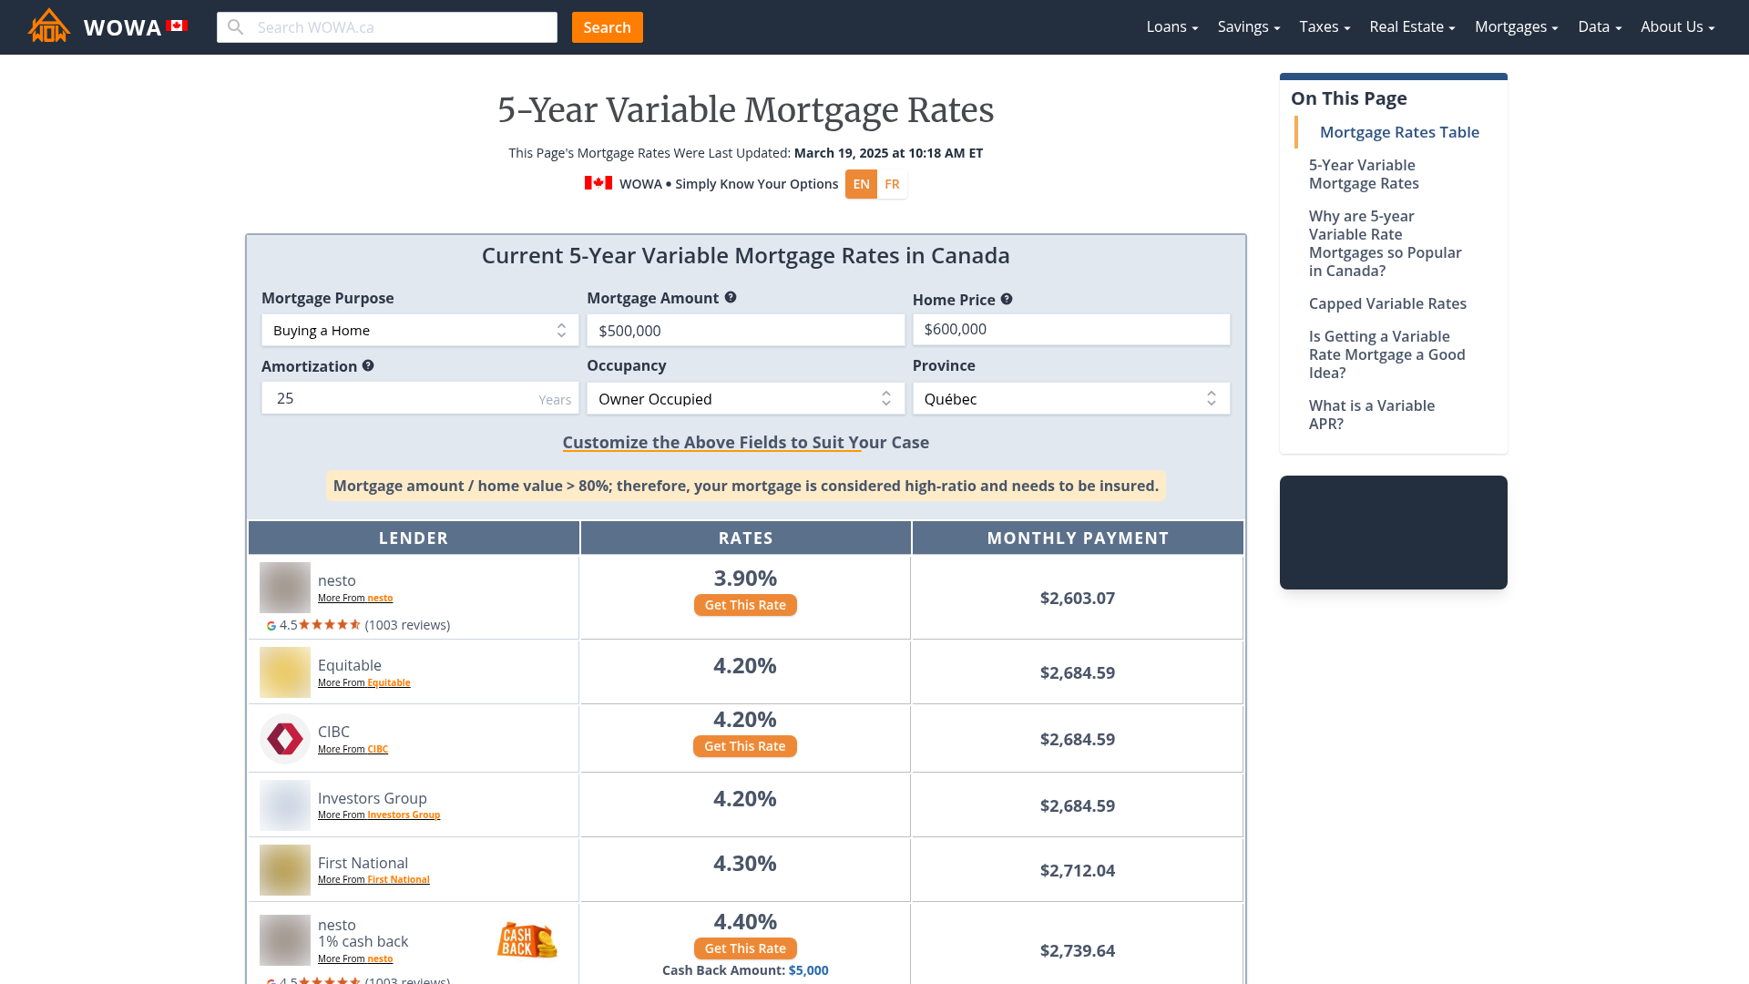Click the Canadian flag beside WOWA tagline
The height and width of the screenshot is (984, 1749).
click(598, 183)
